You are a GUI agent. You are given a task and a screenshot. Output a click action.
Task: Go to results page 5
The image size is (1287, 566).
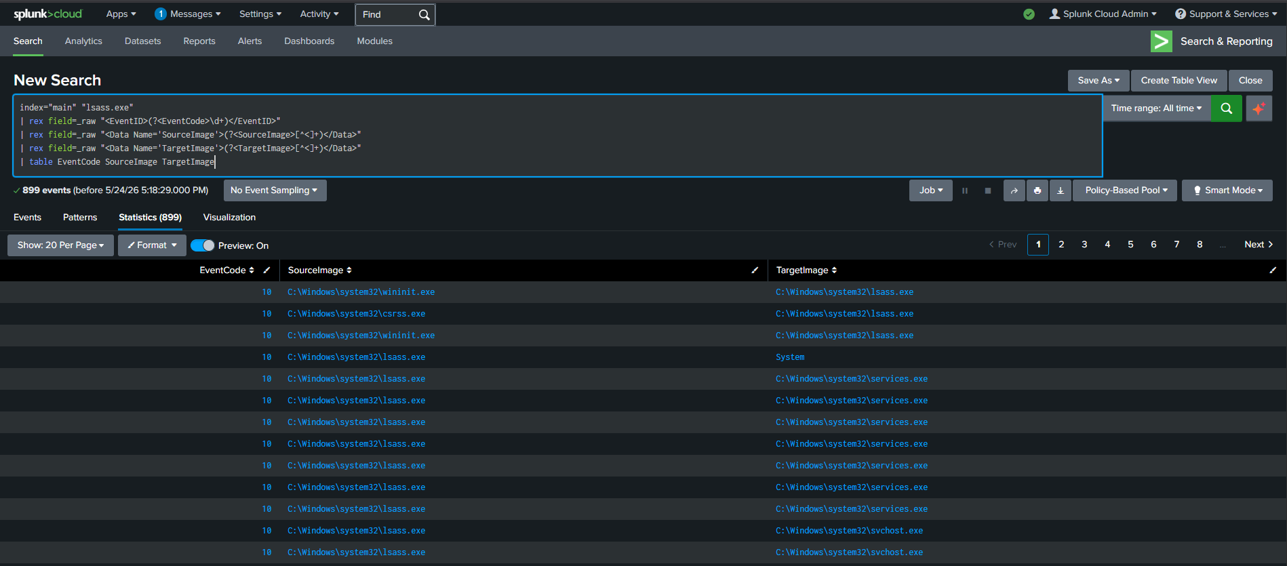tap(1130, 245)
